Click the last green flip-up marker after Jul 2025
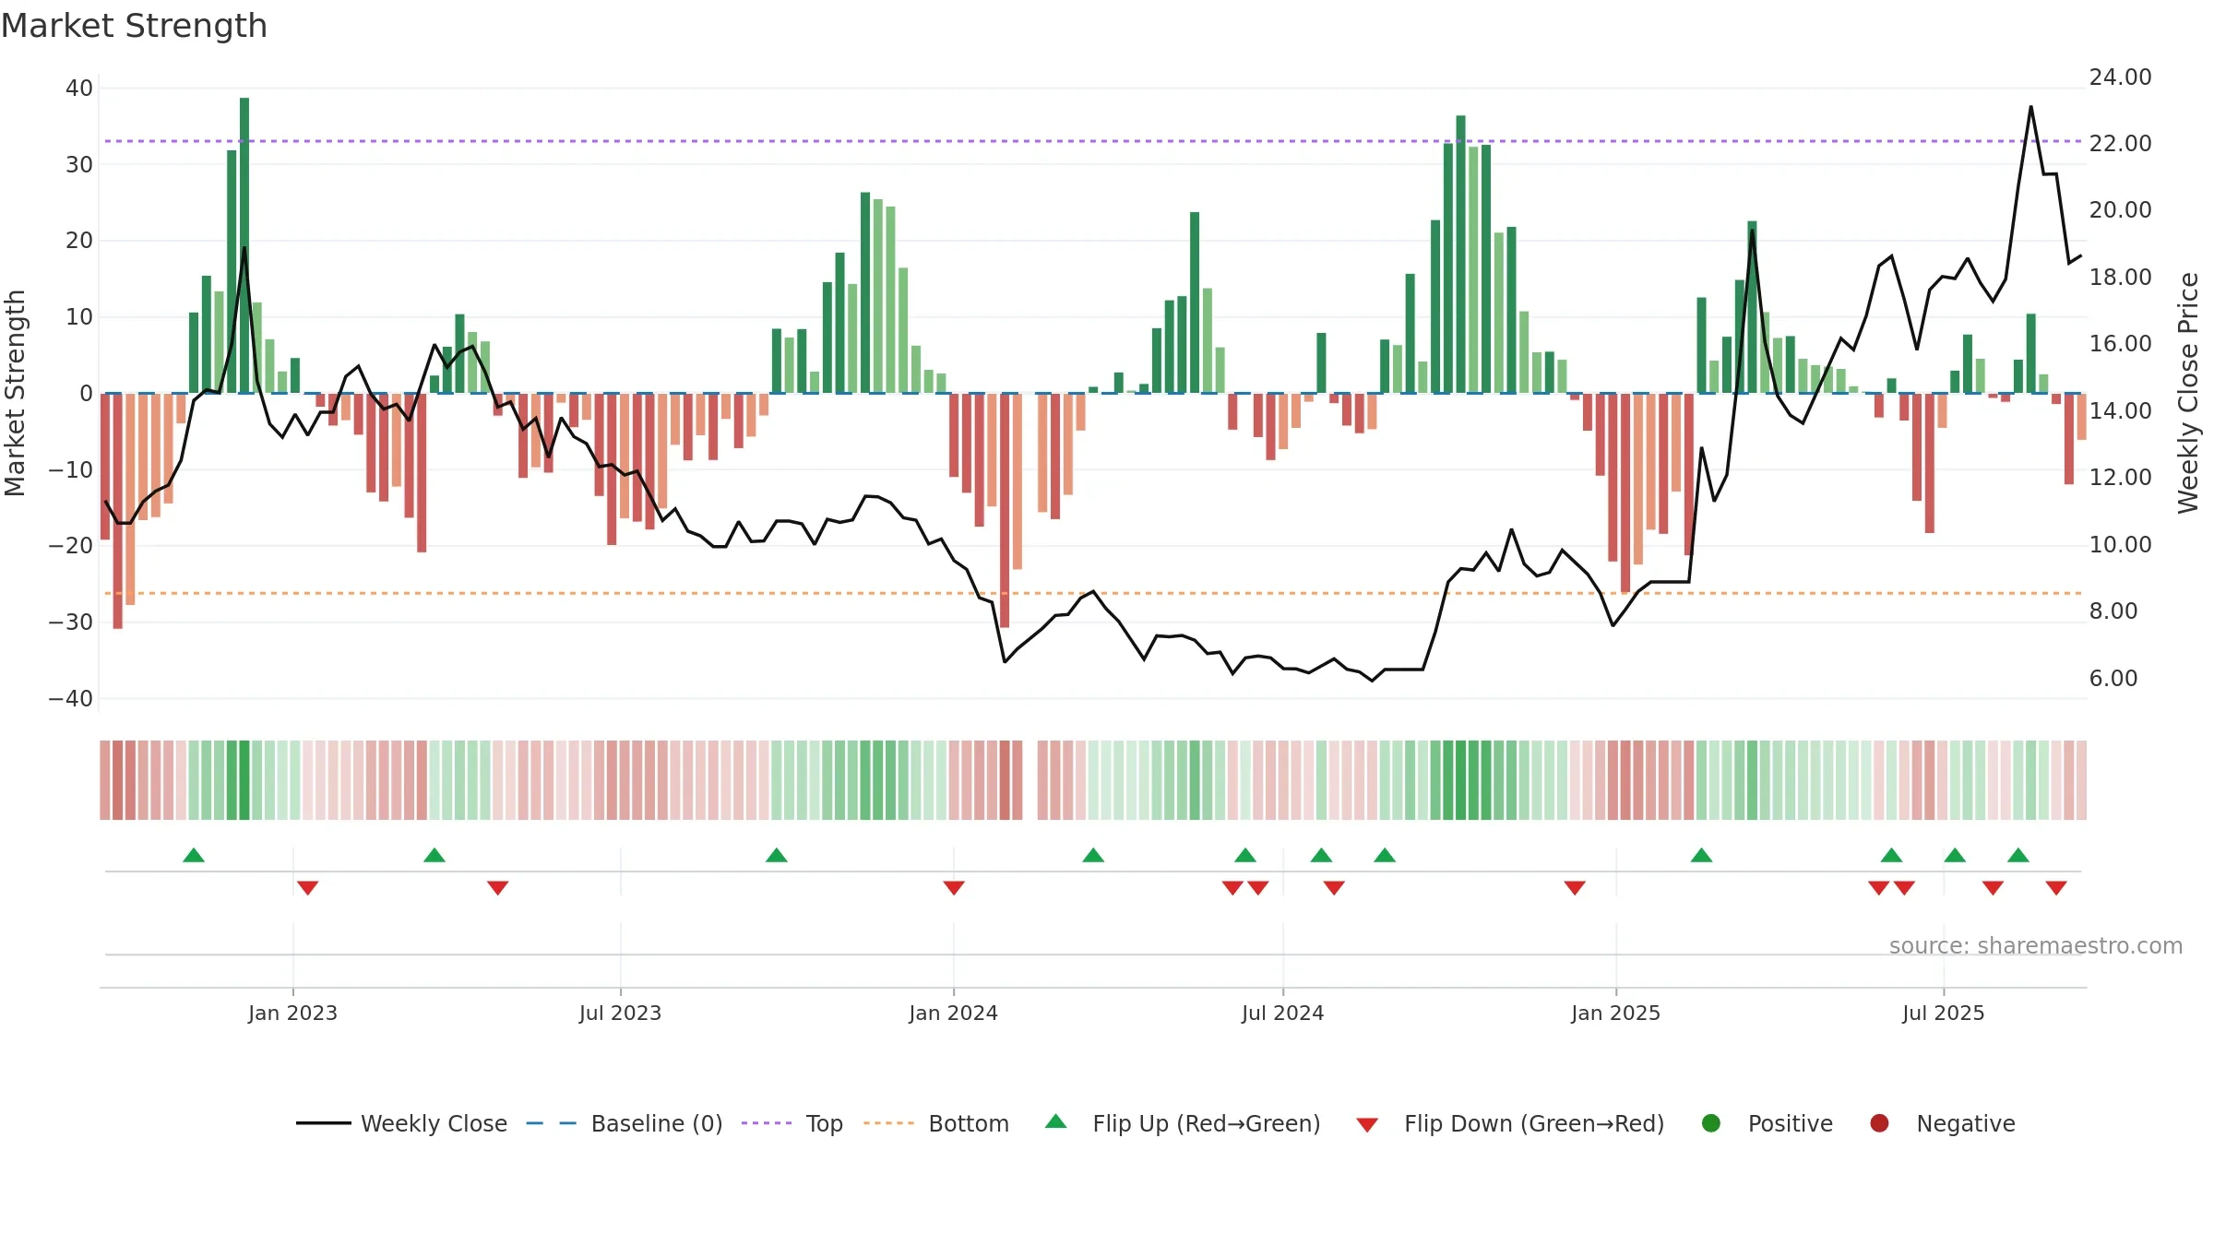The width and height of the screenshot is (2214, 1245). [2018, 855]
